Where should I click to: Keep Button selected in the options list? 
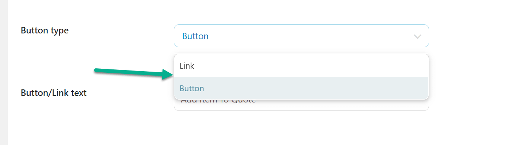pyautogui.click(x=192, y=88)
